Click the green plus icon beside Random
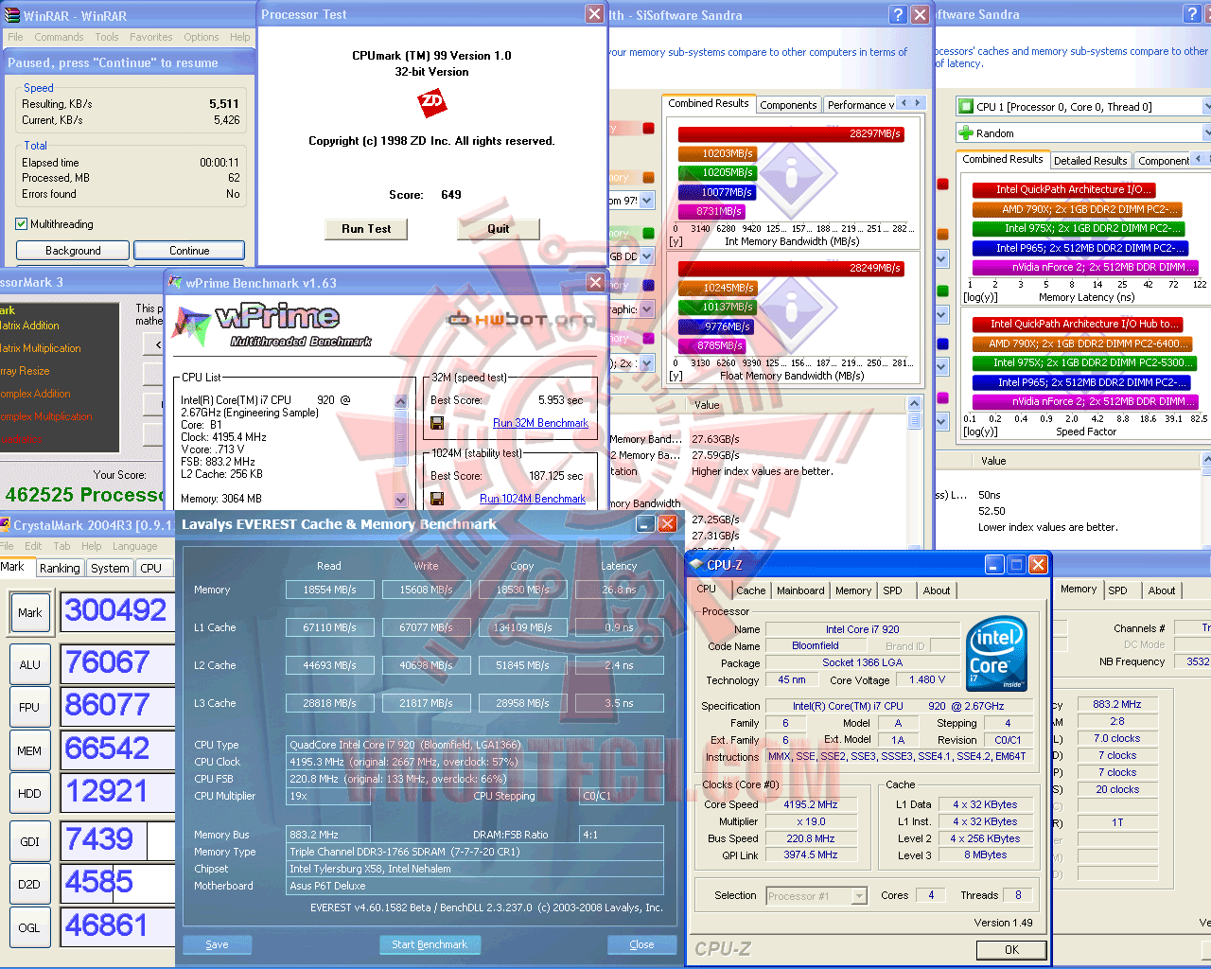The width and height of the screenshot is (1211, 969). coord(966,133)
